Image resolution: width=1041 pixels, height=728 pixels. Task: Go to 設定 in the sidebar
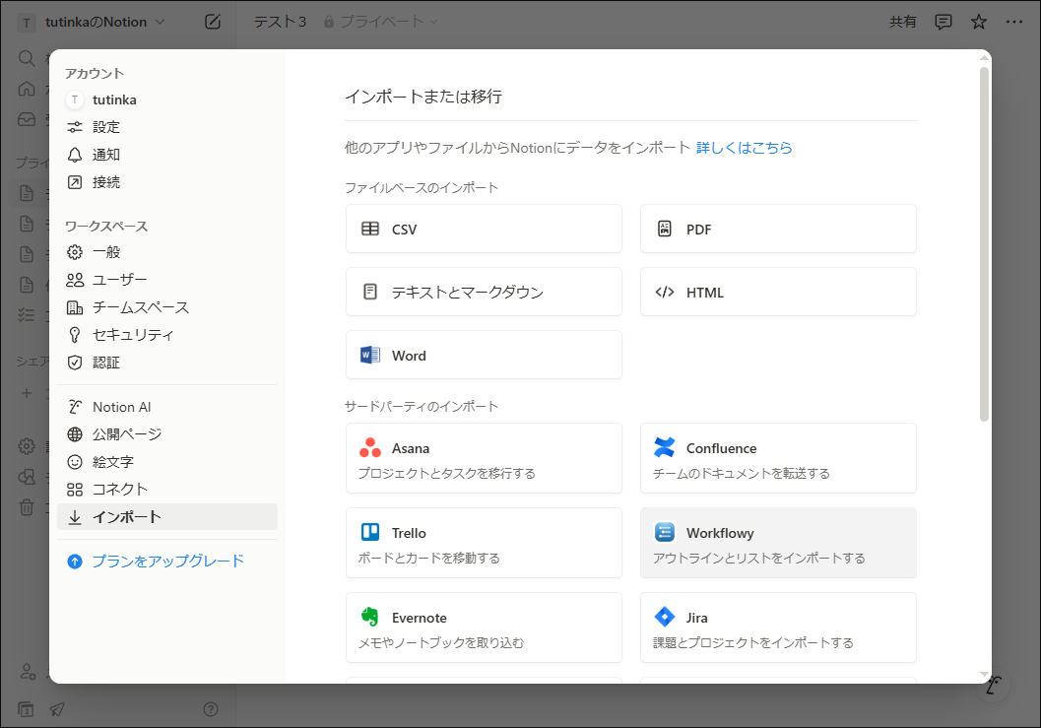click(x=167, y=127)
